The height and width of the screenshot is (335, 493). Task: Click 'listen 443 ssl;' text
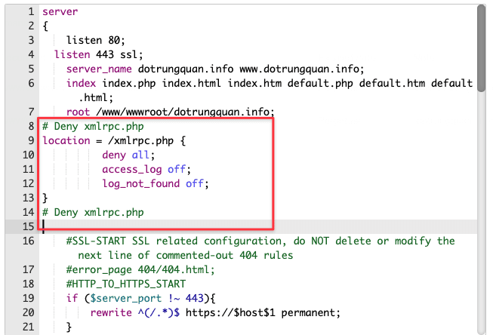[x=98, y=54]
